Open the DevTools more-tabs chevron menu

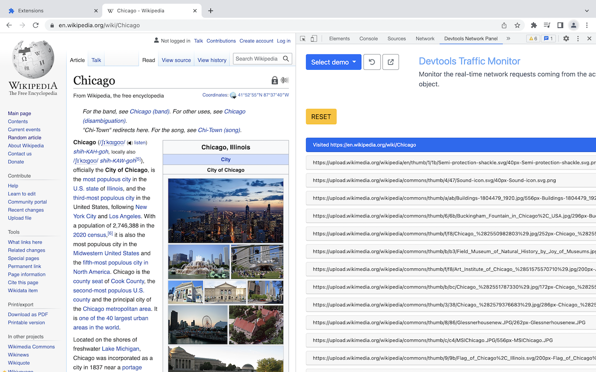pyautogui.click(x=508, y=39)
